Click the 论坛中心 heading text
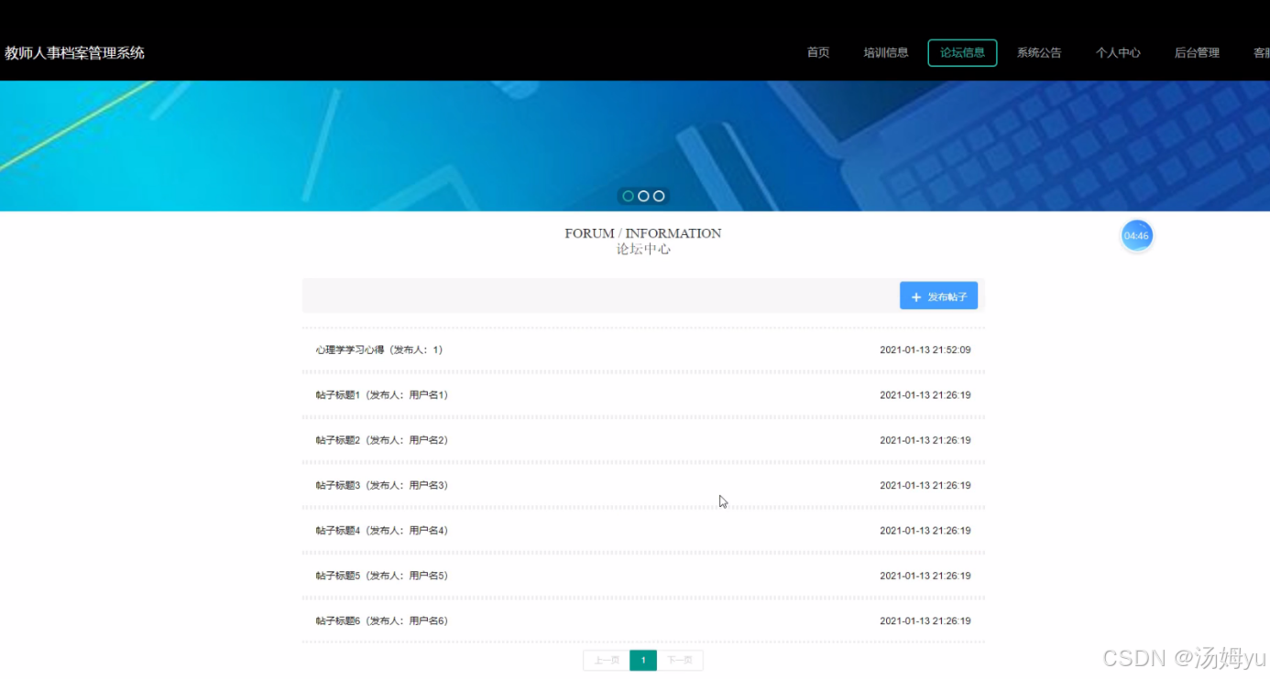The image size is (1270, 679). pyautogui.click(x=643, y=249)
